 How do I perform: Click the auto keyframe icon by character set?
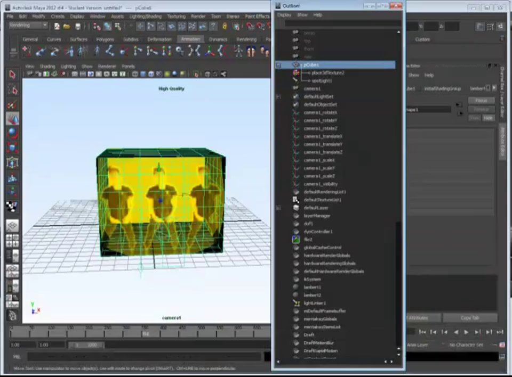pos(502,345)
